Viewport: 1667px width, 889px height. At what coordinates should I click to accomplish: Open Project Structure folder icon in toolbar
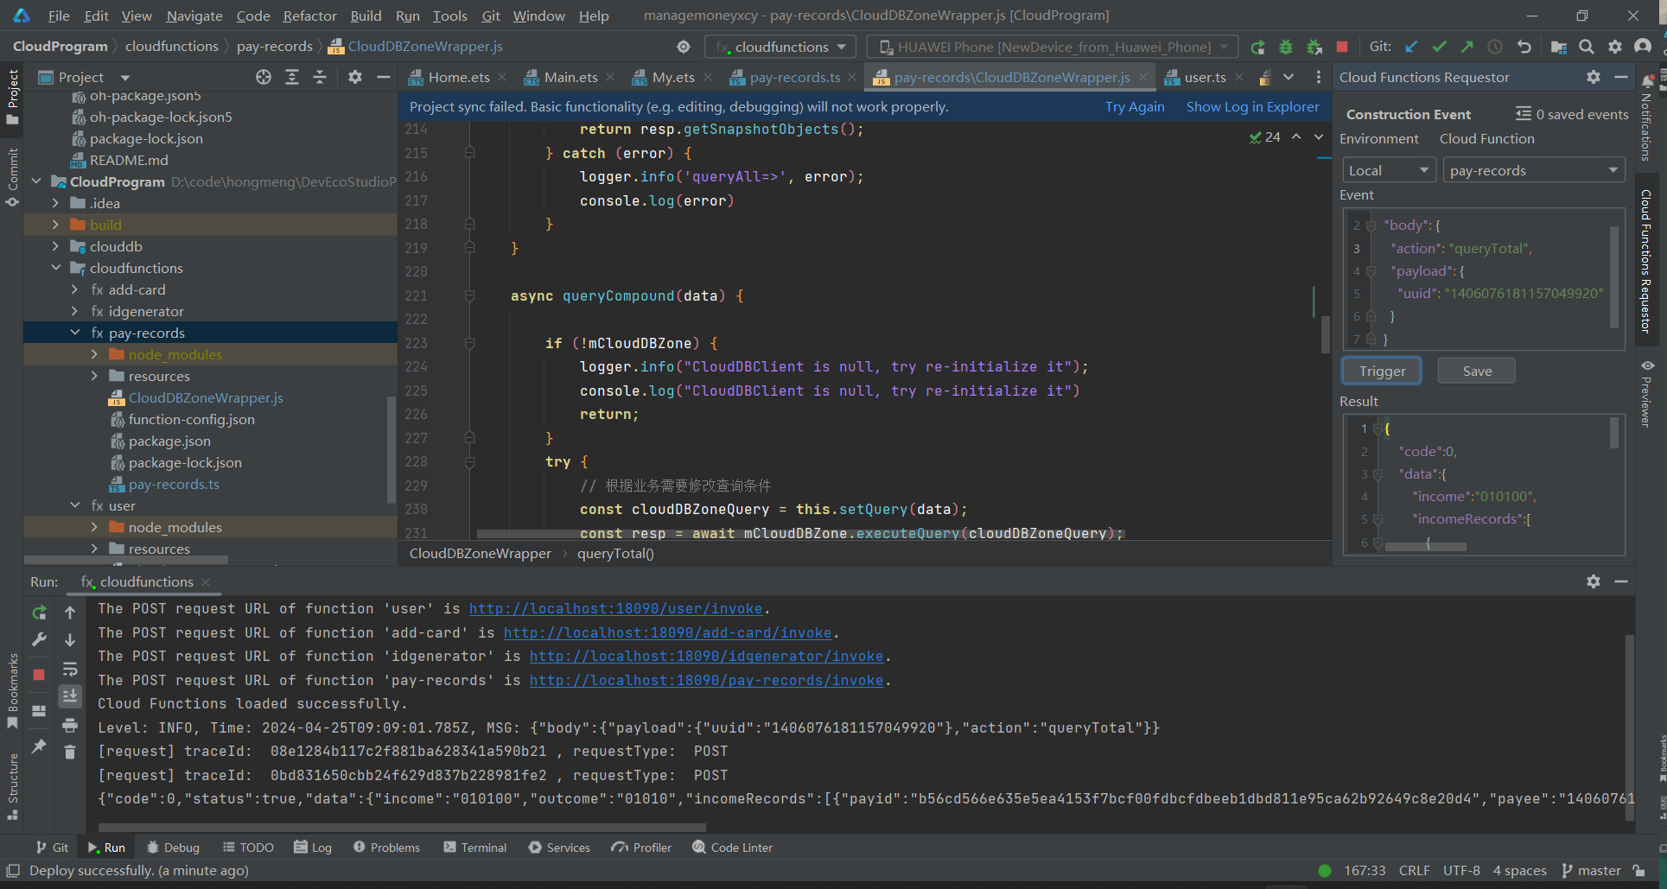point(1558,47)
